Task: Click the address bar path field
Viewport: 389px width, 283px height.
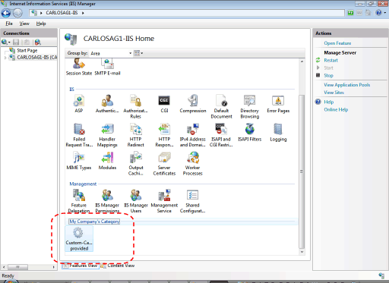Action: click(187, 13)
